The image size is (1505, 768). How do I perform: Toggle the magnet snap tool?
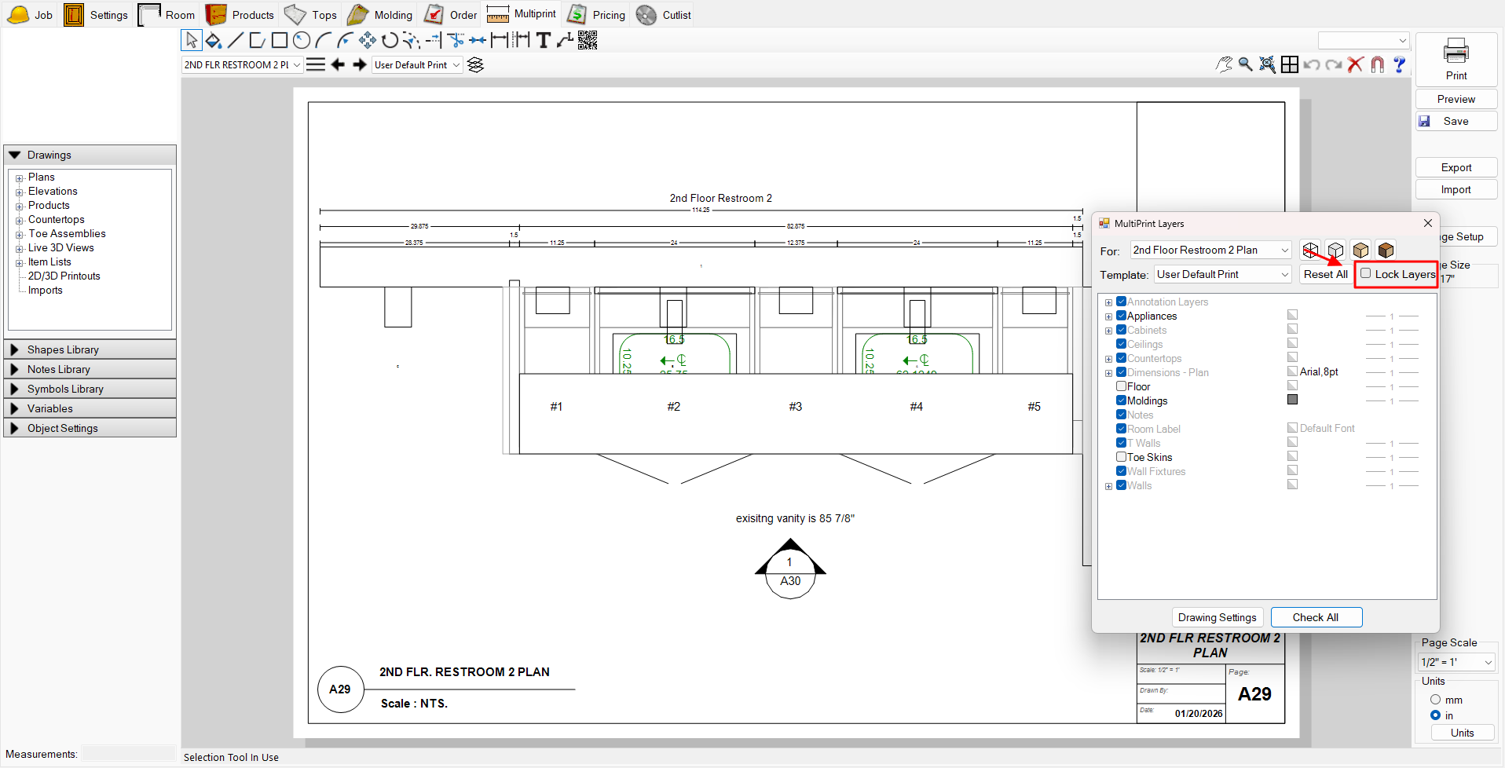[x=1377, y=65]
